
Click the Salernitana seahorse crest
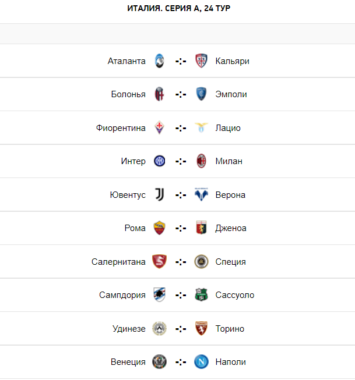coord(159,262)
